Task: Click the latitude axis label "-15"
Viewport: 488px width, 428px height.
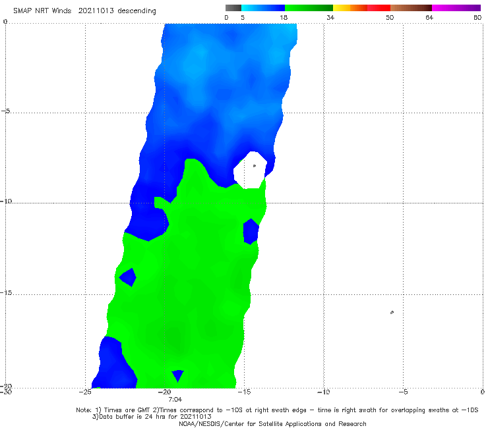Action: pos(6,293)
